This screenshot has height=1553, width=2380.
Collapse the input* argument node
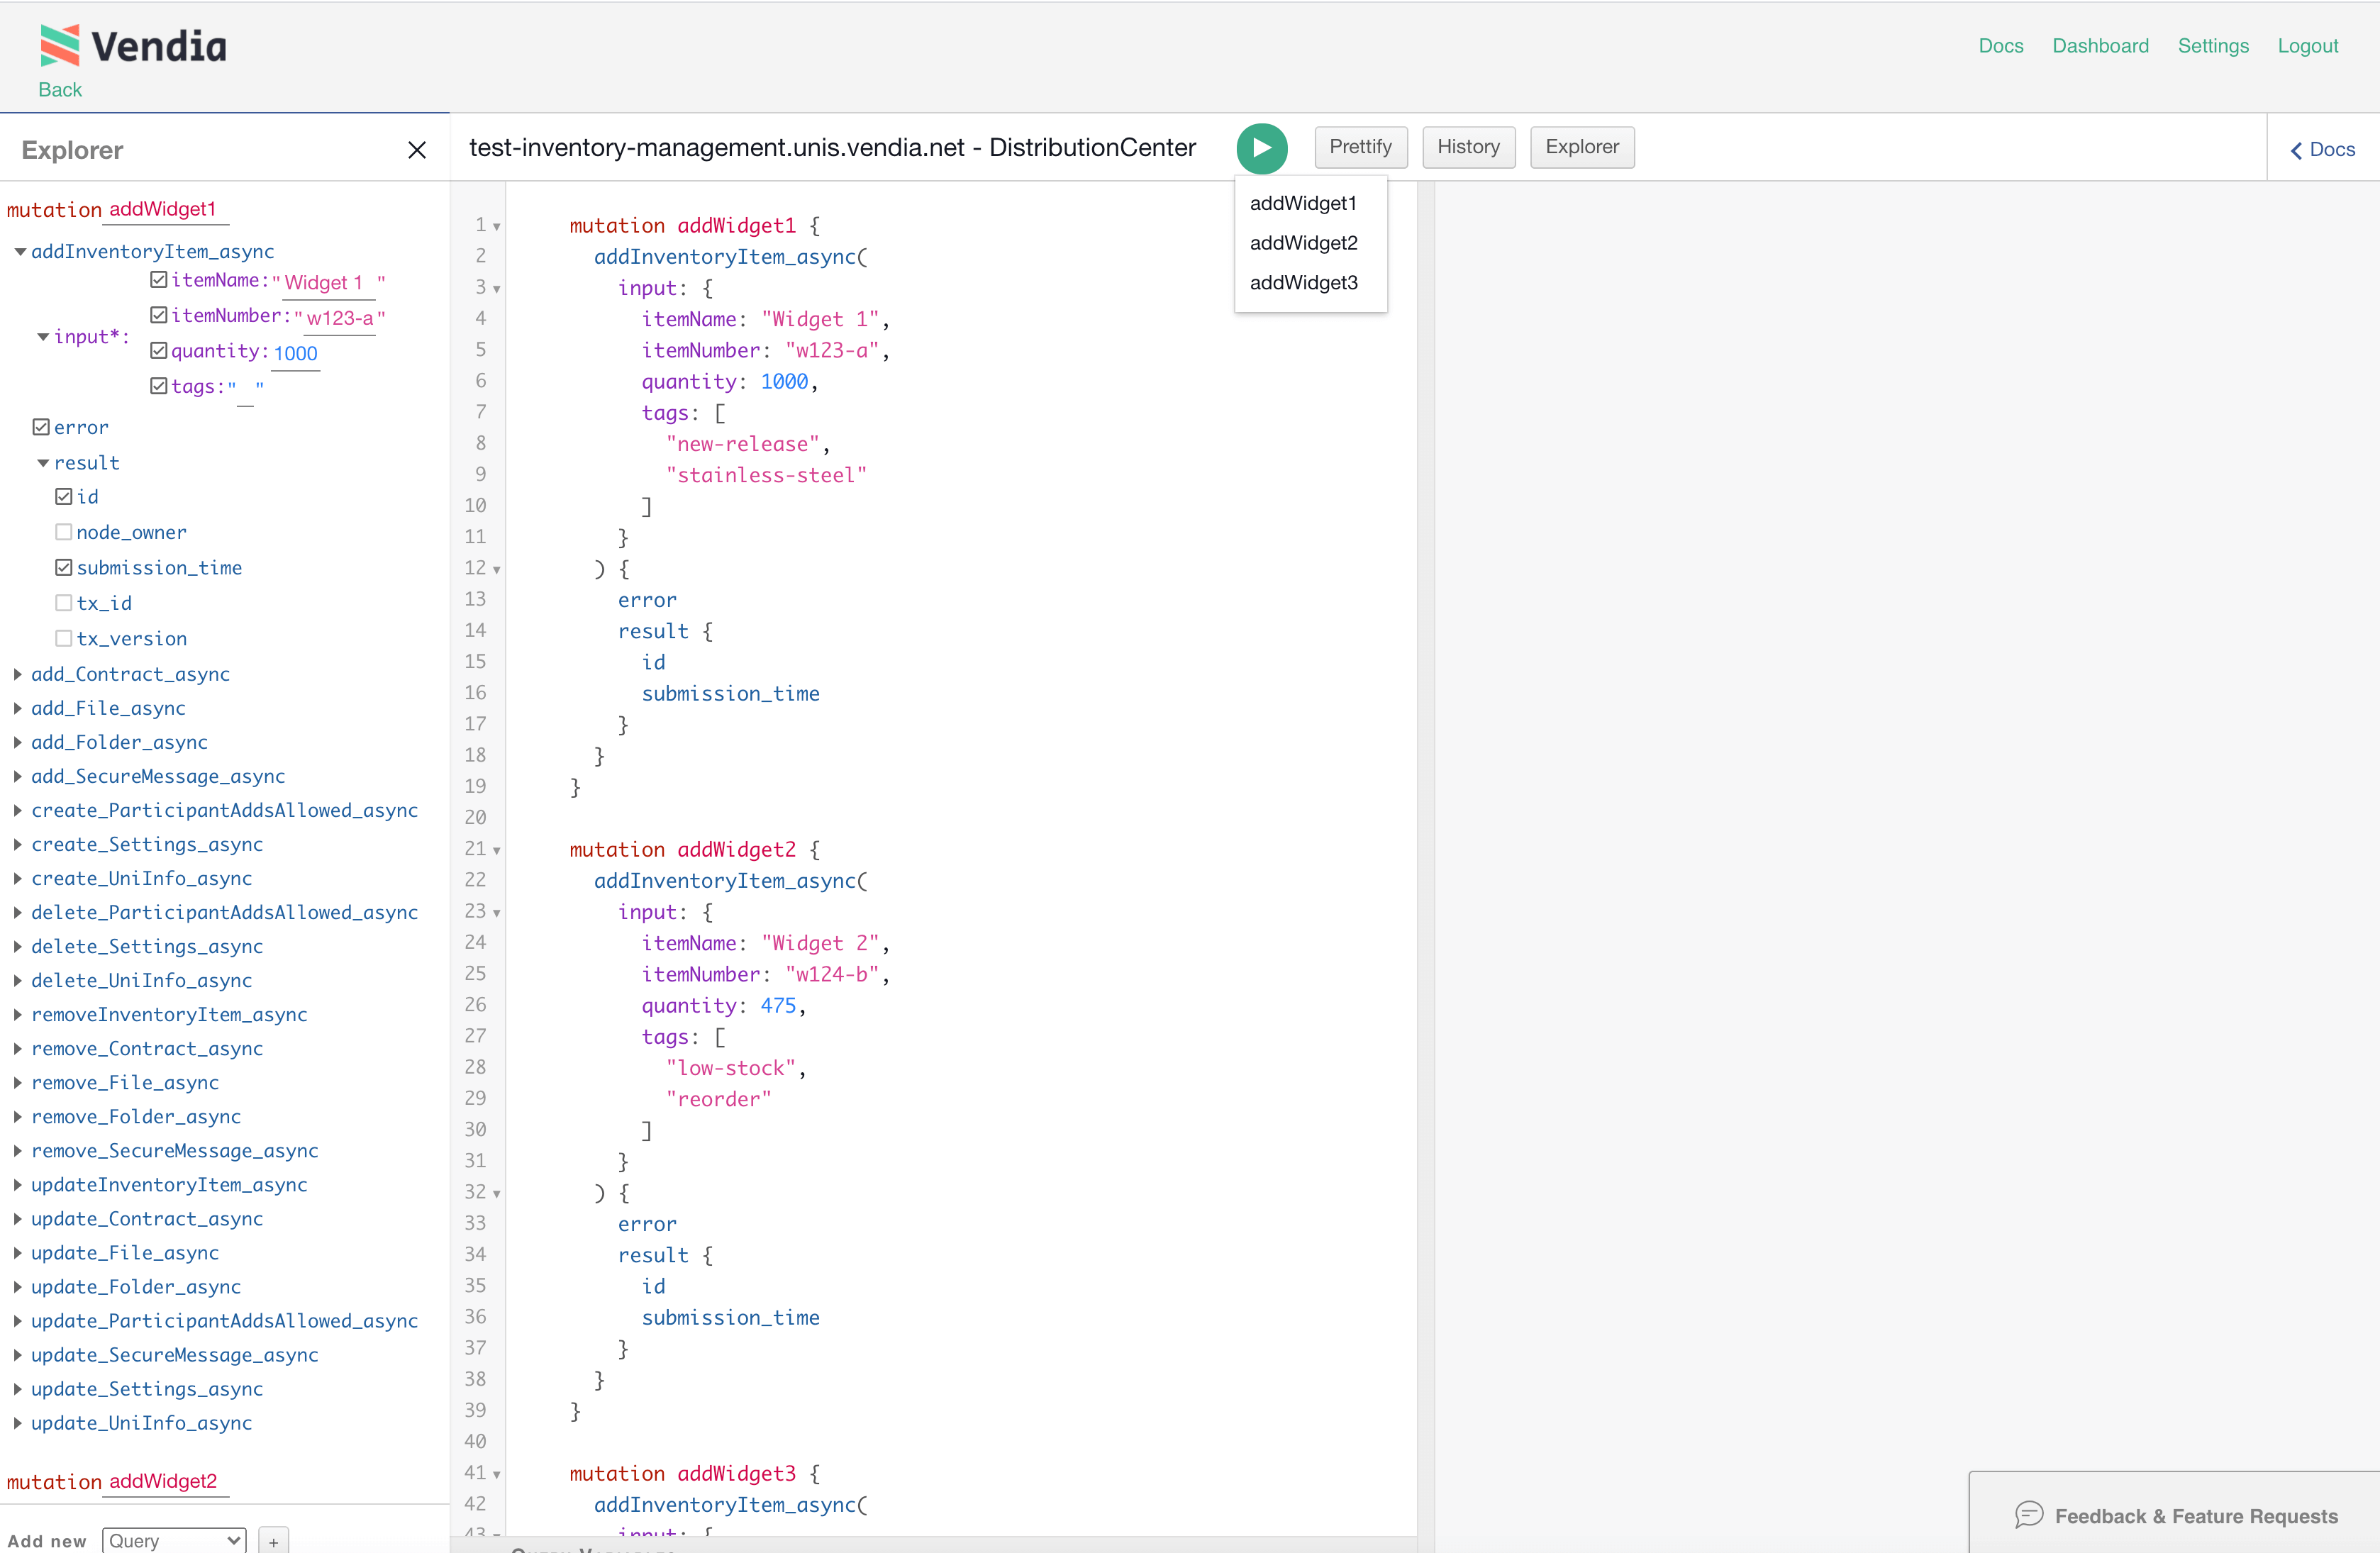43,337
